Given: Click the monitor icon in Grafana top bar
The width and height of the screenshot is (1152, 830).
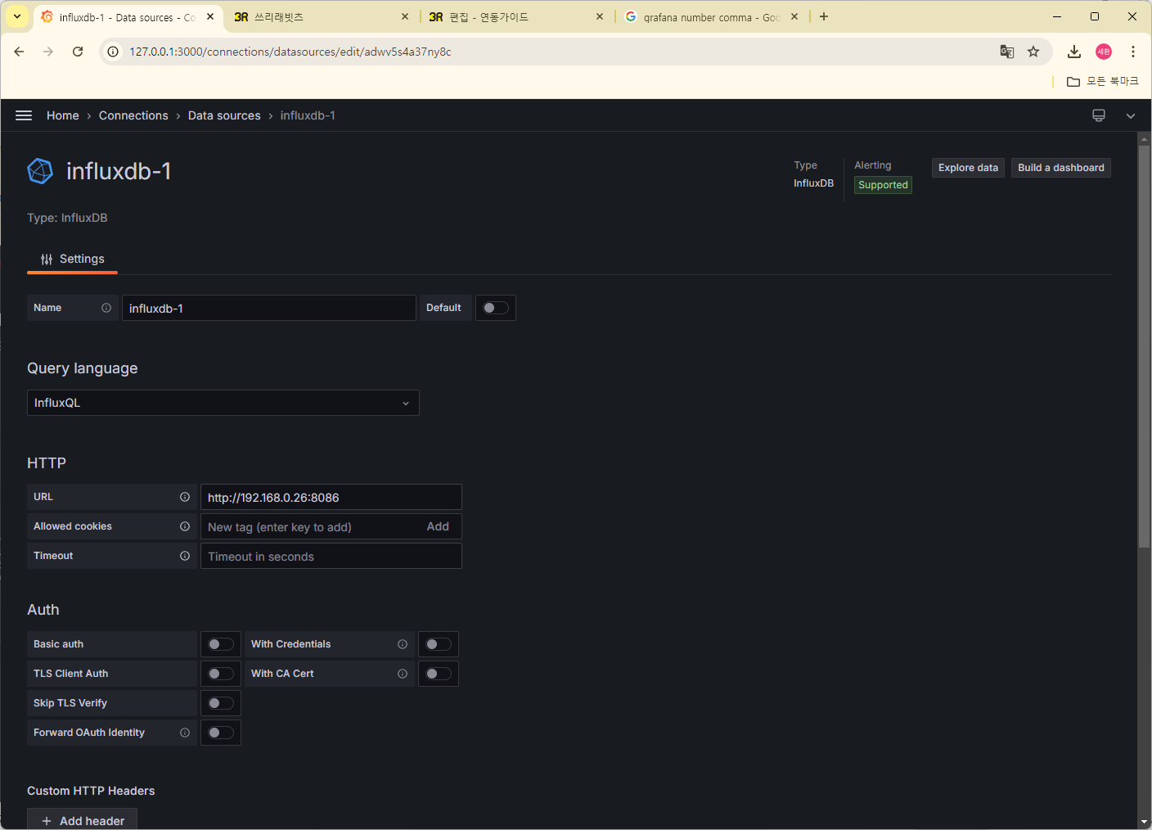Looking at the screenshot, I should [1099, 115].
